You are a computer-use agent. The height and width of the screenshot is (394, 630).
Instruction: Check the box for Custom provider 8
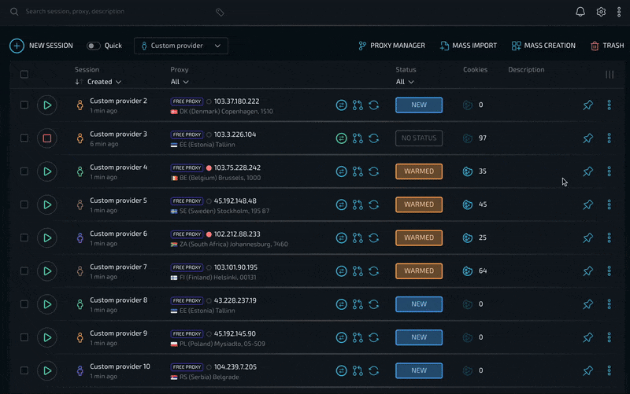pyautogui.click(x=24, y=304)
